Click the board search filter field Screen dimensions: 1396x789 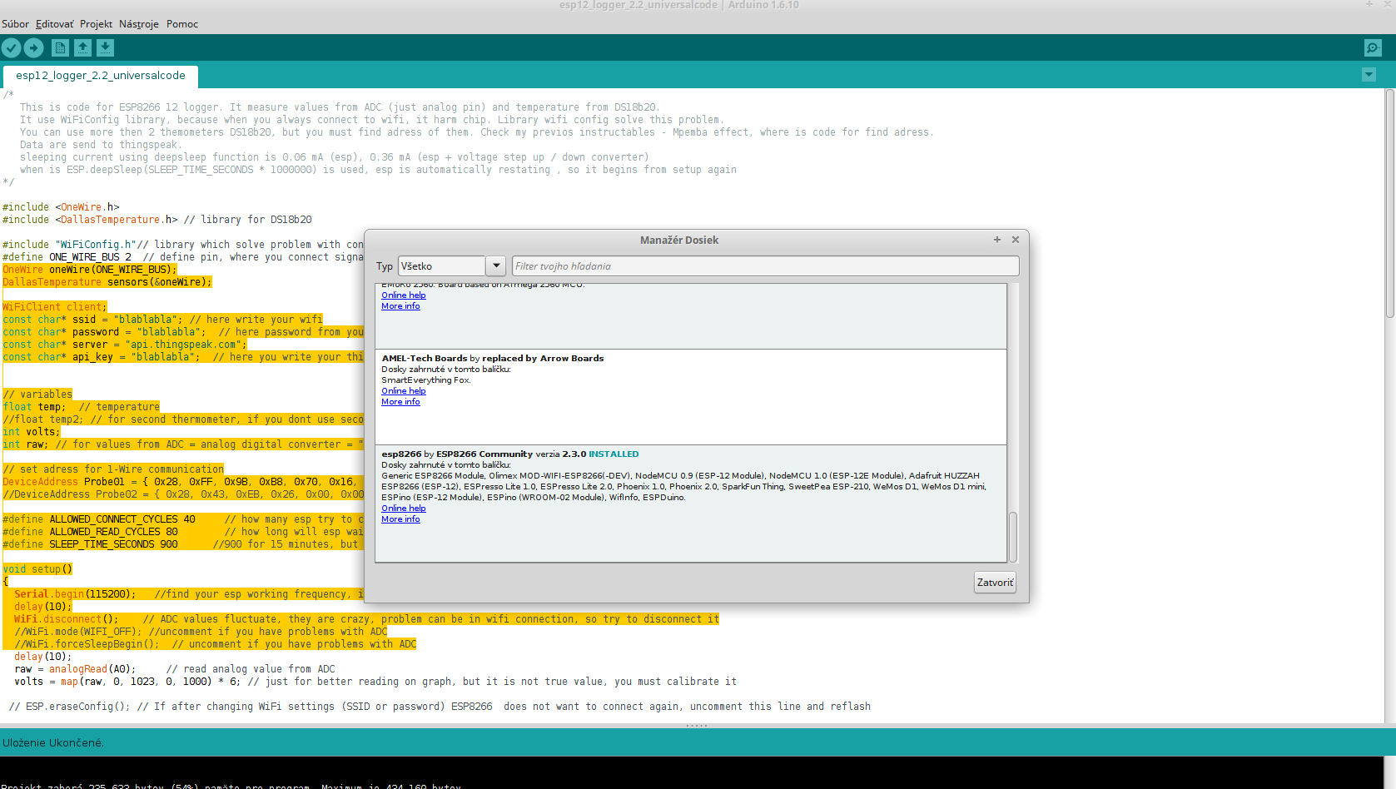(765, 266)
